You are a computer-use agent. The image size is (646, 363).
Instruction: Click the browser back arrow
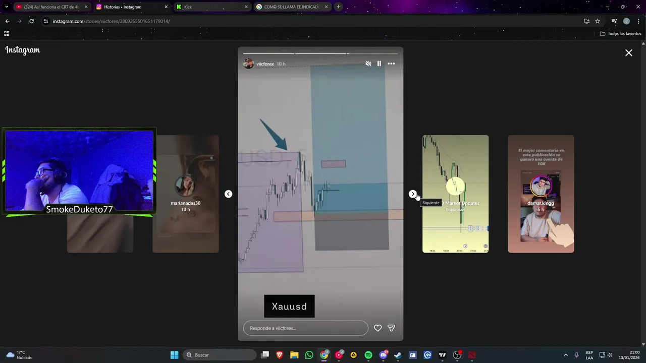point(7,21)
